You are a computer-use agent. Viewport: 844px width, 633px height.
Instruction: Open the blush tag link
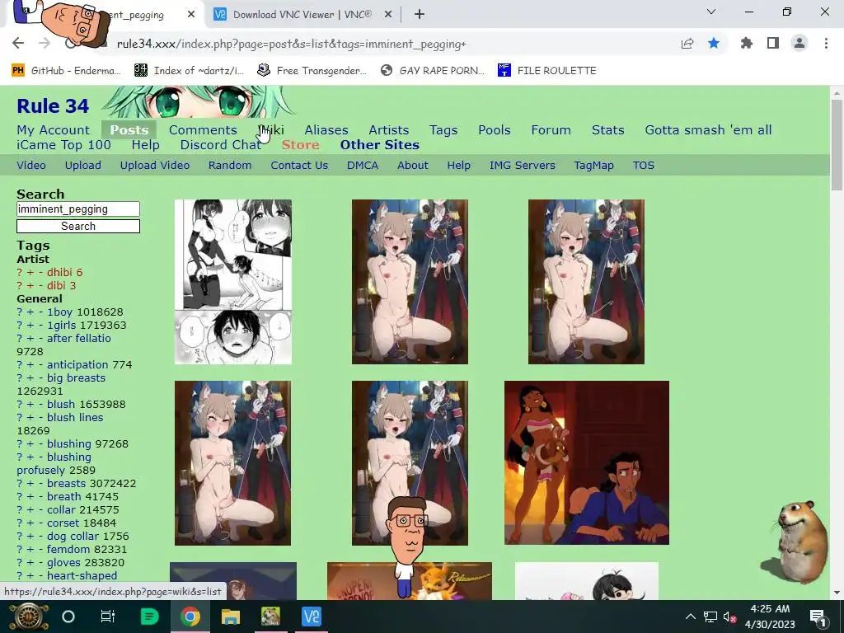pyautogui.click(x=61, y=404)
